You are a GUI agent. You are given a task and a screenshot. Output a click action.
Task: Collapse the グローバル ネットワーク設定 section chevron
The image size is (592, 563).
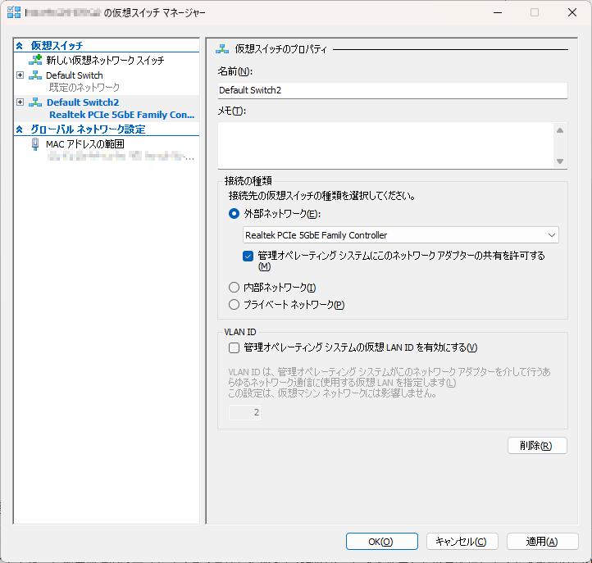[20, 129]
